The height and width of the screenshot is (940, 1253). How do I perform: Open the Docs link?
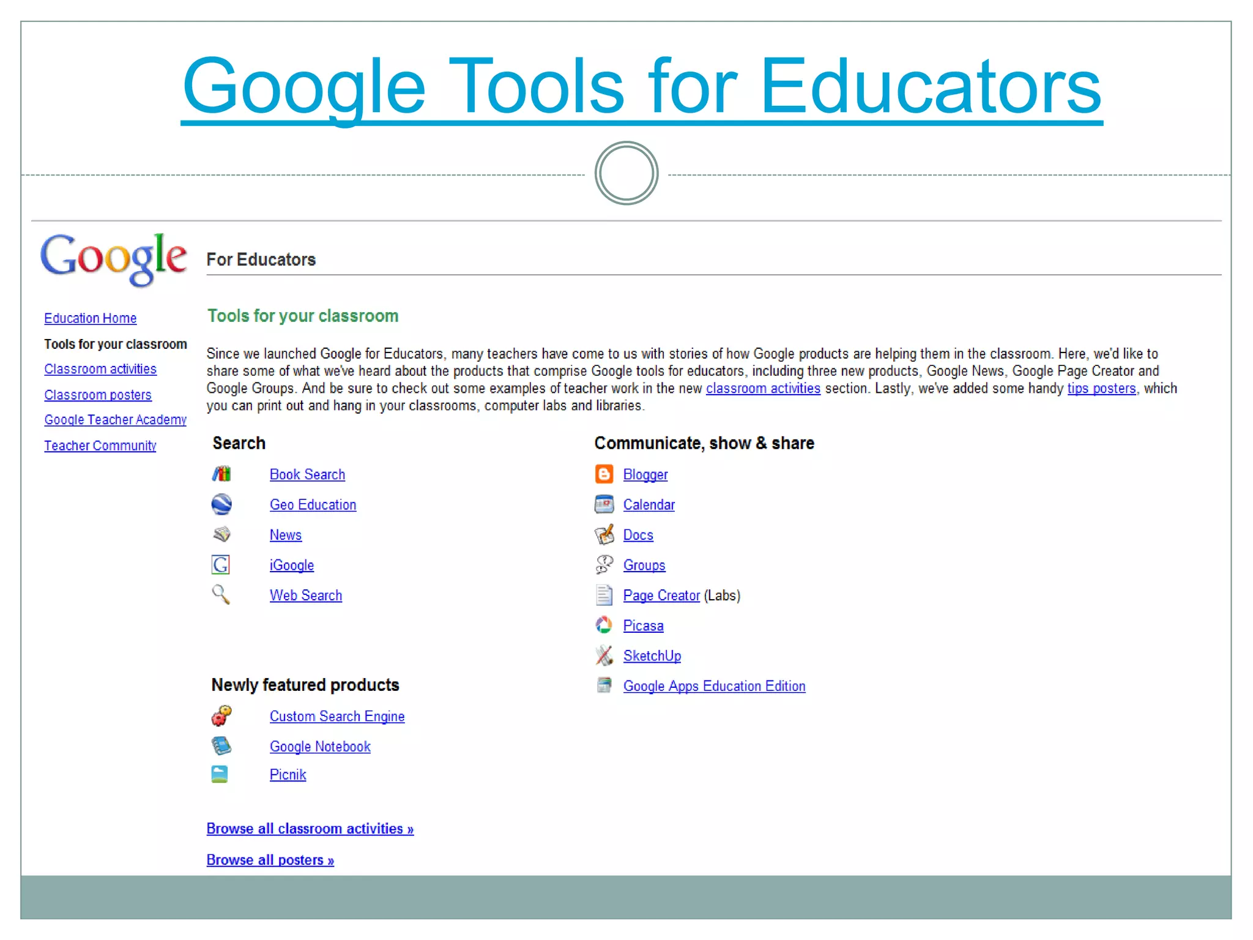coord(638,535)
